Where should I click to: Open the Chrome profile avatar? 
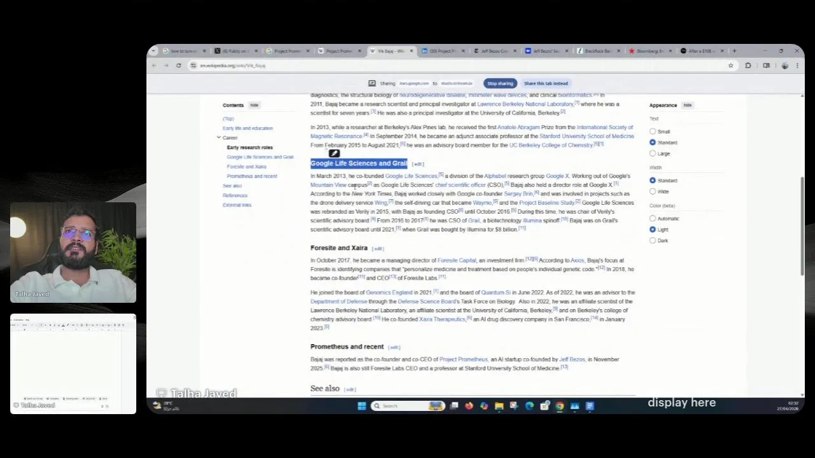[784, 66]
